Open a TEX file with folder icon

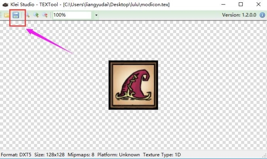pyautogui.click(x=6, y=15)
